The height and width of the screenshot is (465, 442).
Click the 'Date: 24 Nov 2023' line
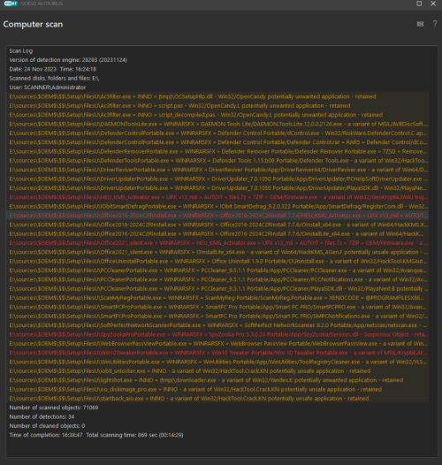point(52,69)
